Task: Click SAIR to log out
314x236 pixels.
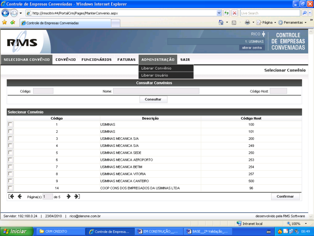Action: coord(185,59)
